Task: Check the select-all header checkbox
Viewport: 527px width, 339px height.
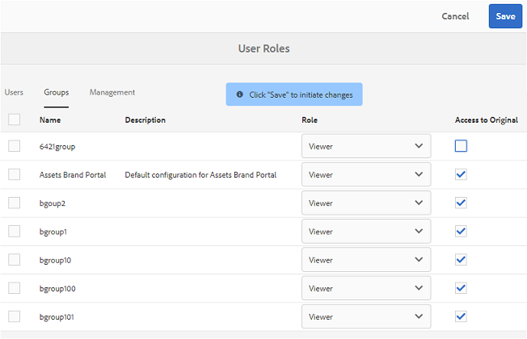Action: (14, 119)
